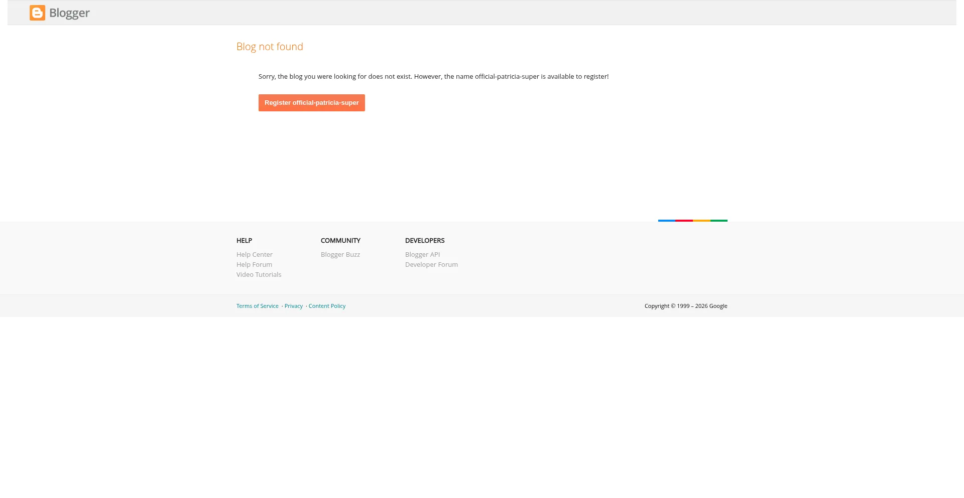Navigate to the Developer Forum link
964x498 pixels.
(431, 265)
